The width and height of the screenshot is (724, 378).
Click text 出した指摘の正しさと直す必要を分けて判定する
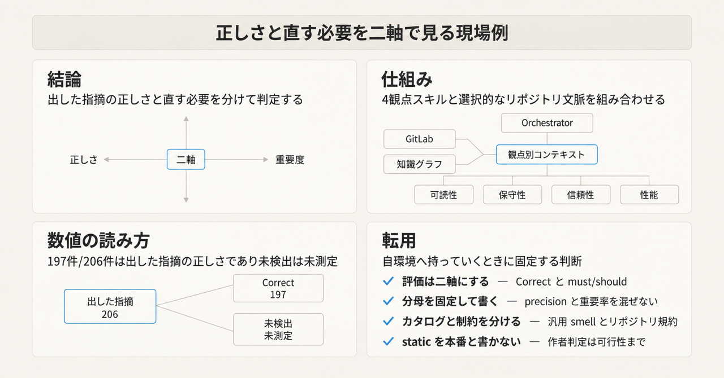pyautogui.click(x=175, y=100)
